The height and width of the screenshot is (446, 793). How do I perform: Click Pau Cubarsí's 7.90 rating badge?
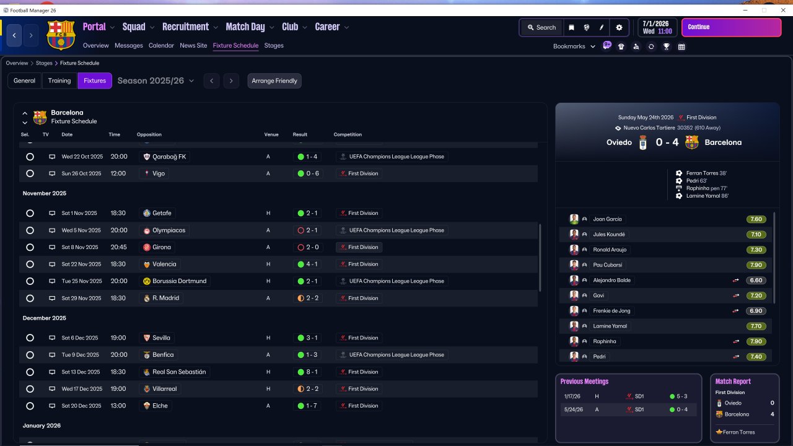(x=756, y=265)
